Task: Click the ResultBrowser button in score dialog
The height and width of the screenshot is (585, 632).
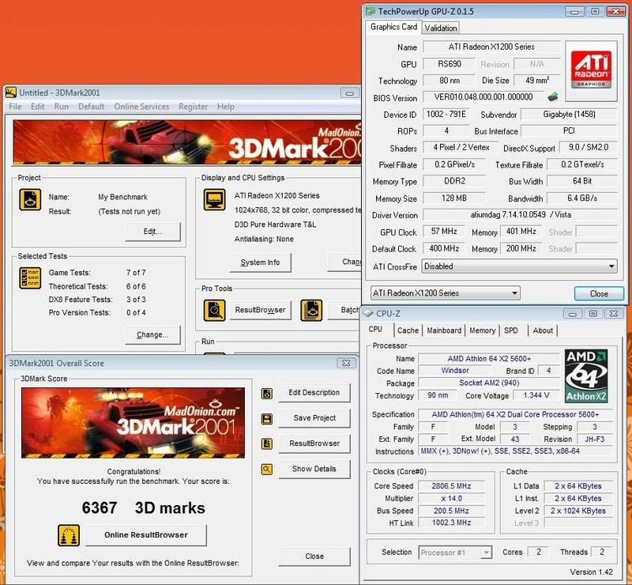Action: click(314, 443)
